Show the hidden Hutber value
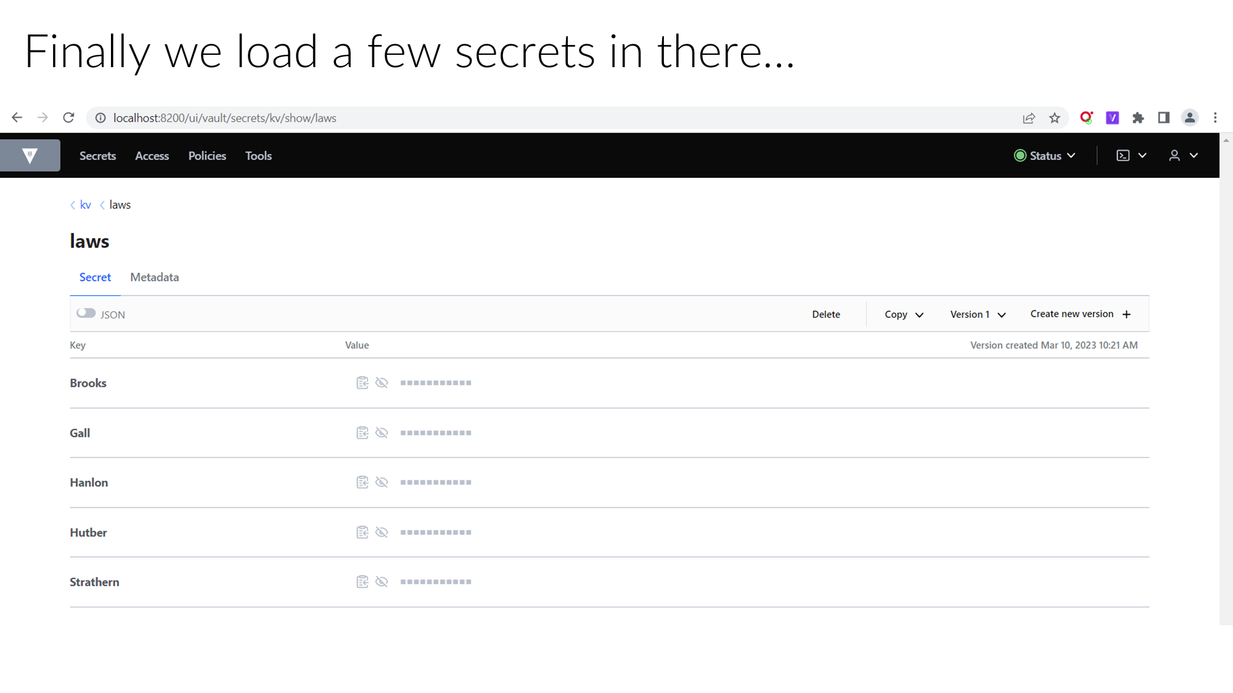1233x693 pixels. [382, 532]
